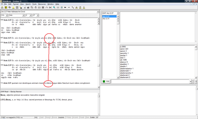This screenshot has height=119, width=198.
Task: Click the yellow sunrise toolbar icon
Action: 13,8
